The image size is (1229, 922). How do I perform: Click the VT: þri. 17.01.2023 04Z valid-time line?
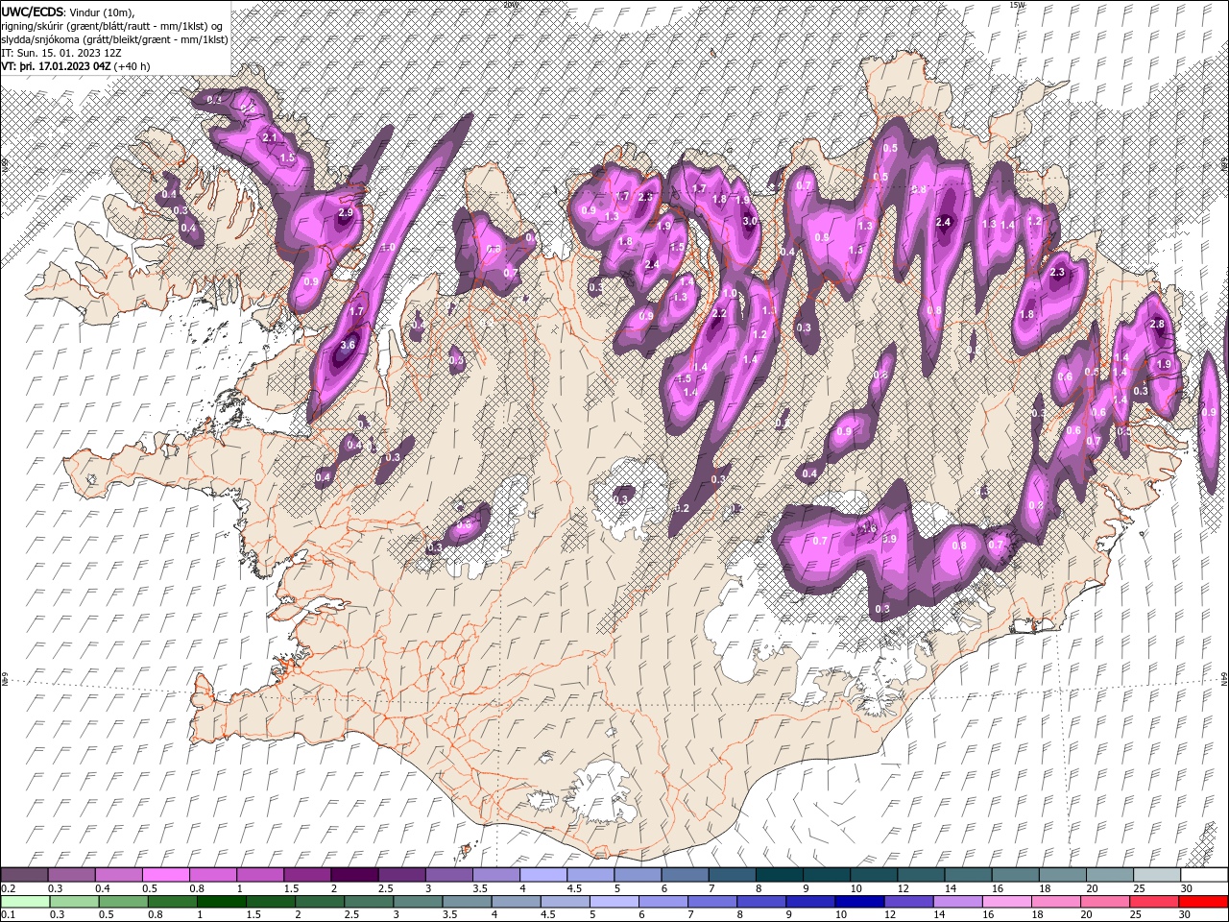[x=56, y=66]
